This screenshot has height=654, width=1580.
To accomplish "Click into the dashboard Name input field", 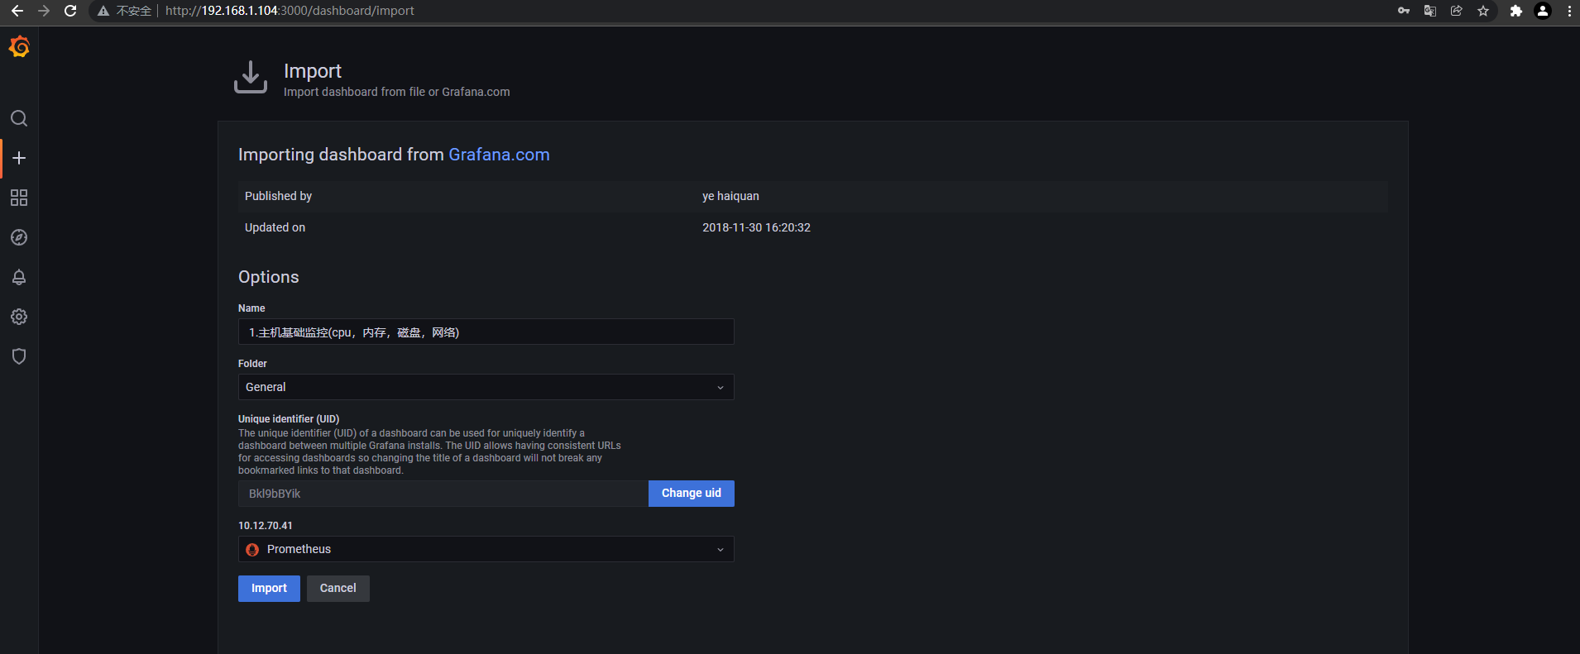I will point(486,332).
